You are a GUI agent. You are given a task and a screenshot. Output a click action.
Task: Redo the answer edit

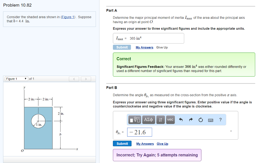click(191, 120)
